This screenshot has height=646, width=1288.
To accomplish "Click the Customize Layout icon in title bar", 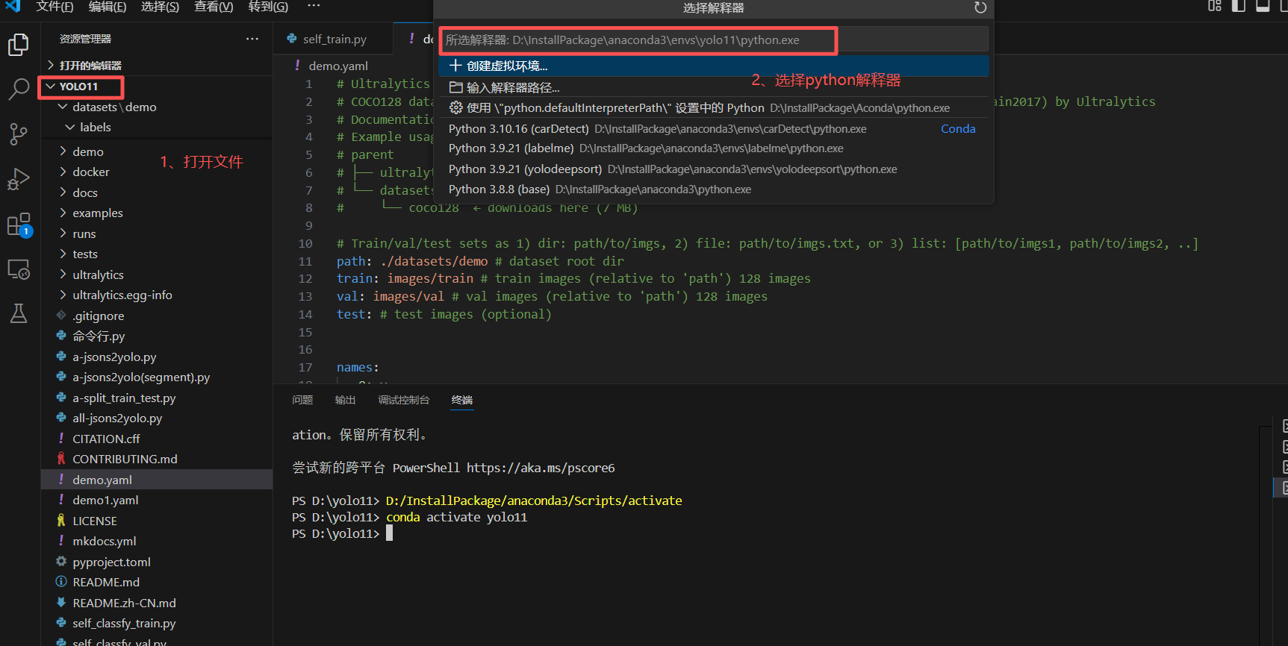I will [1215, 7].
